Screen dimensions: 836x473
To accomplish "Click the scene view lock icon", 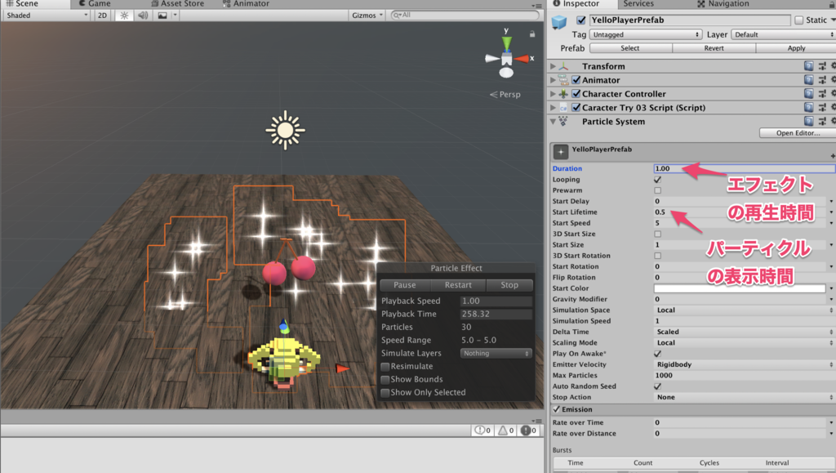I will [x=532, y=34].
